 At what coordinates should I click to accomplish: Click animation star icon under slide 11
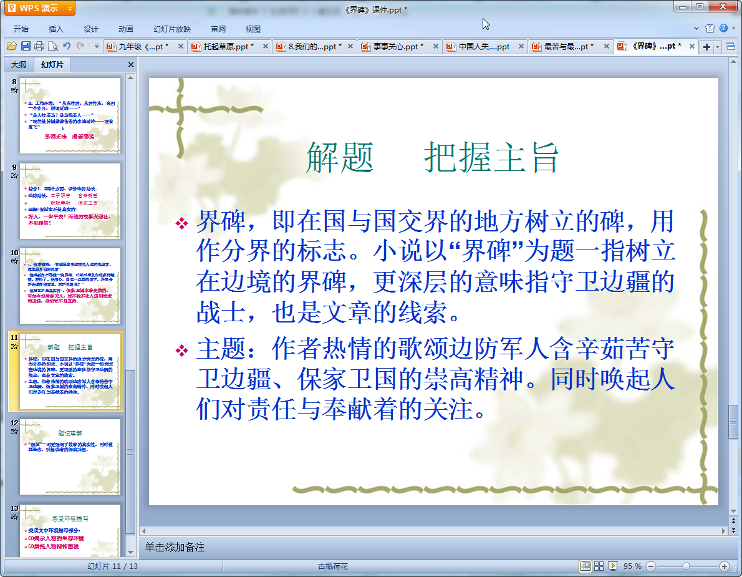pyautogui.click(x=14, y=347)
